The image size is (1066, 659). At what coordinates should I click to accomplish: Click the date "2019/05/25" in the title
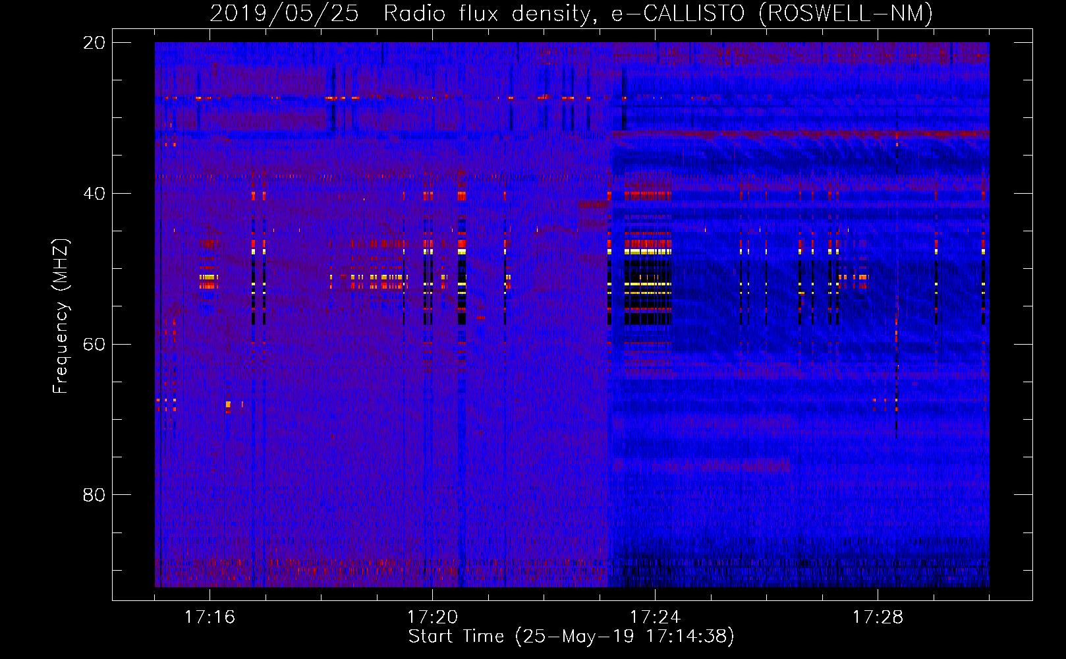(284, 13)
